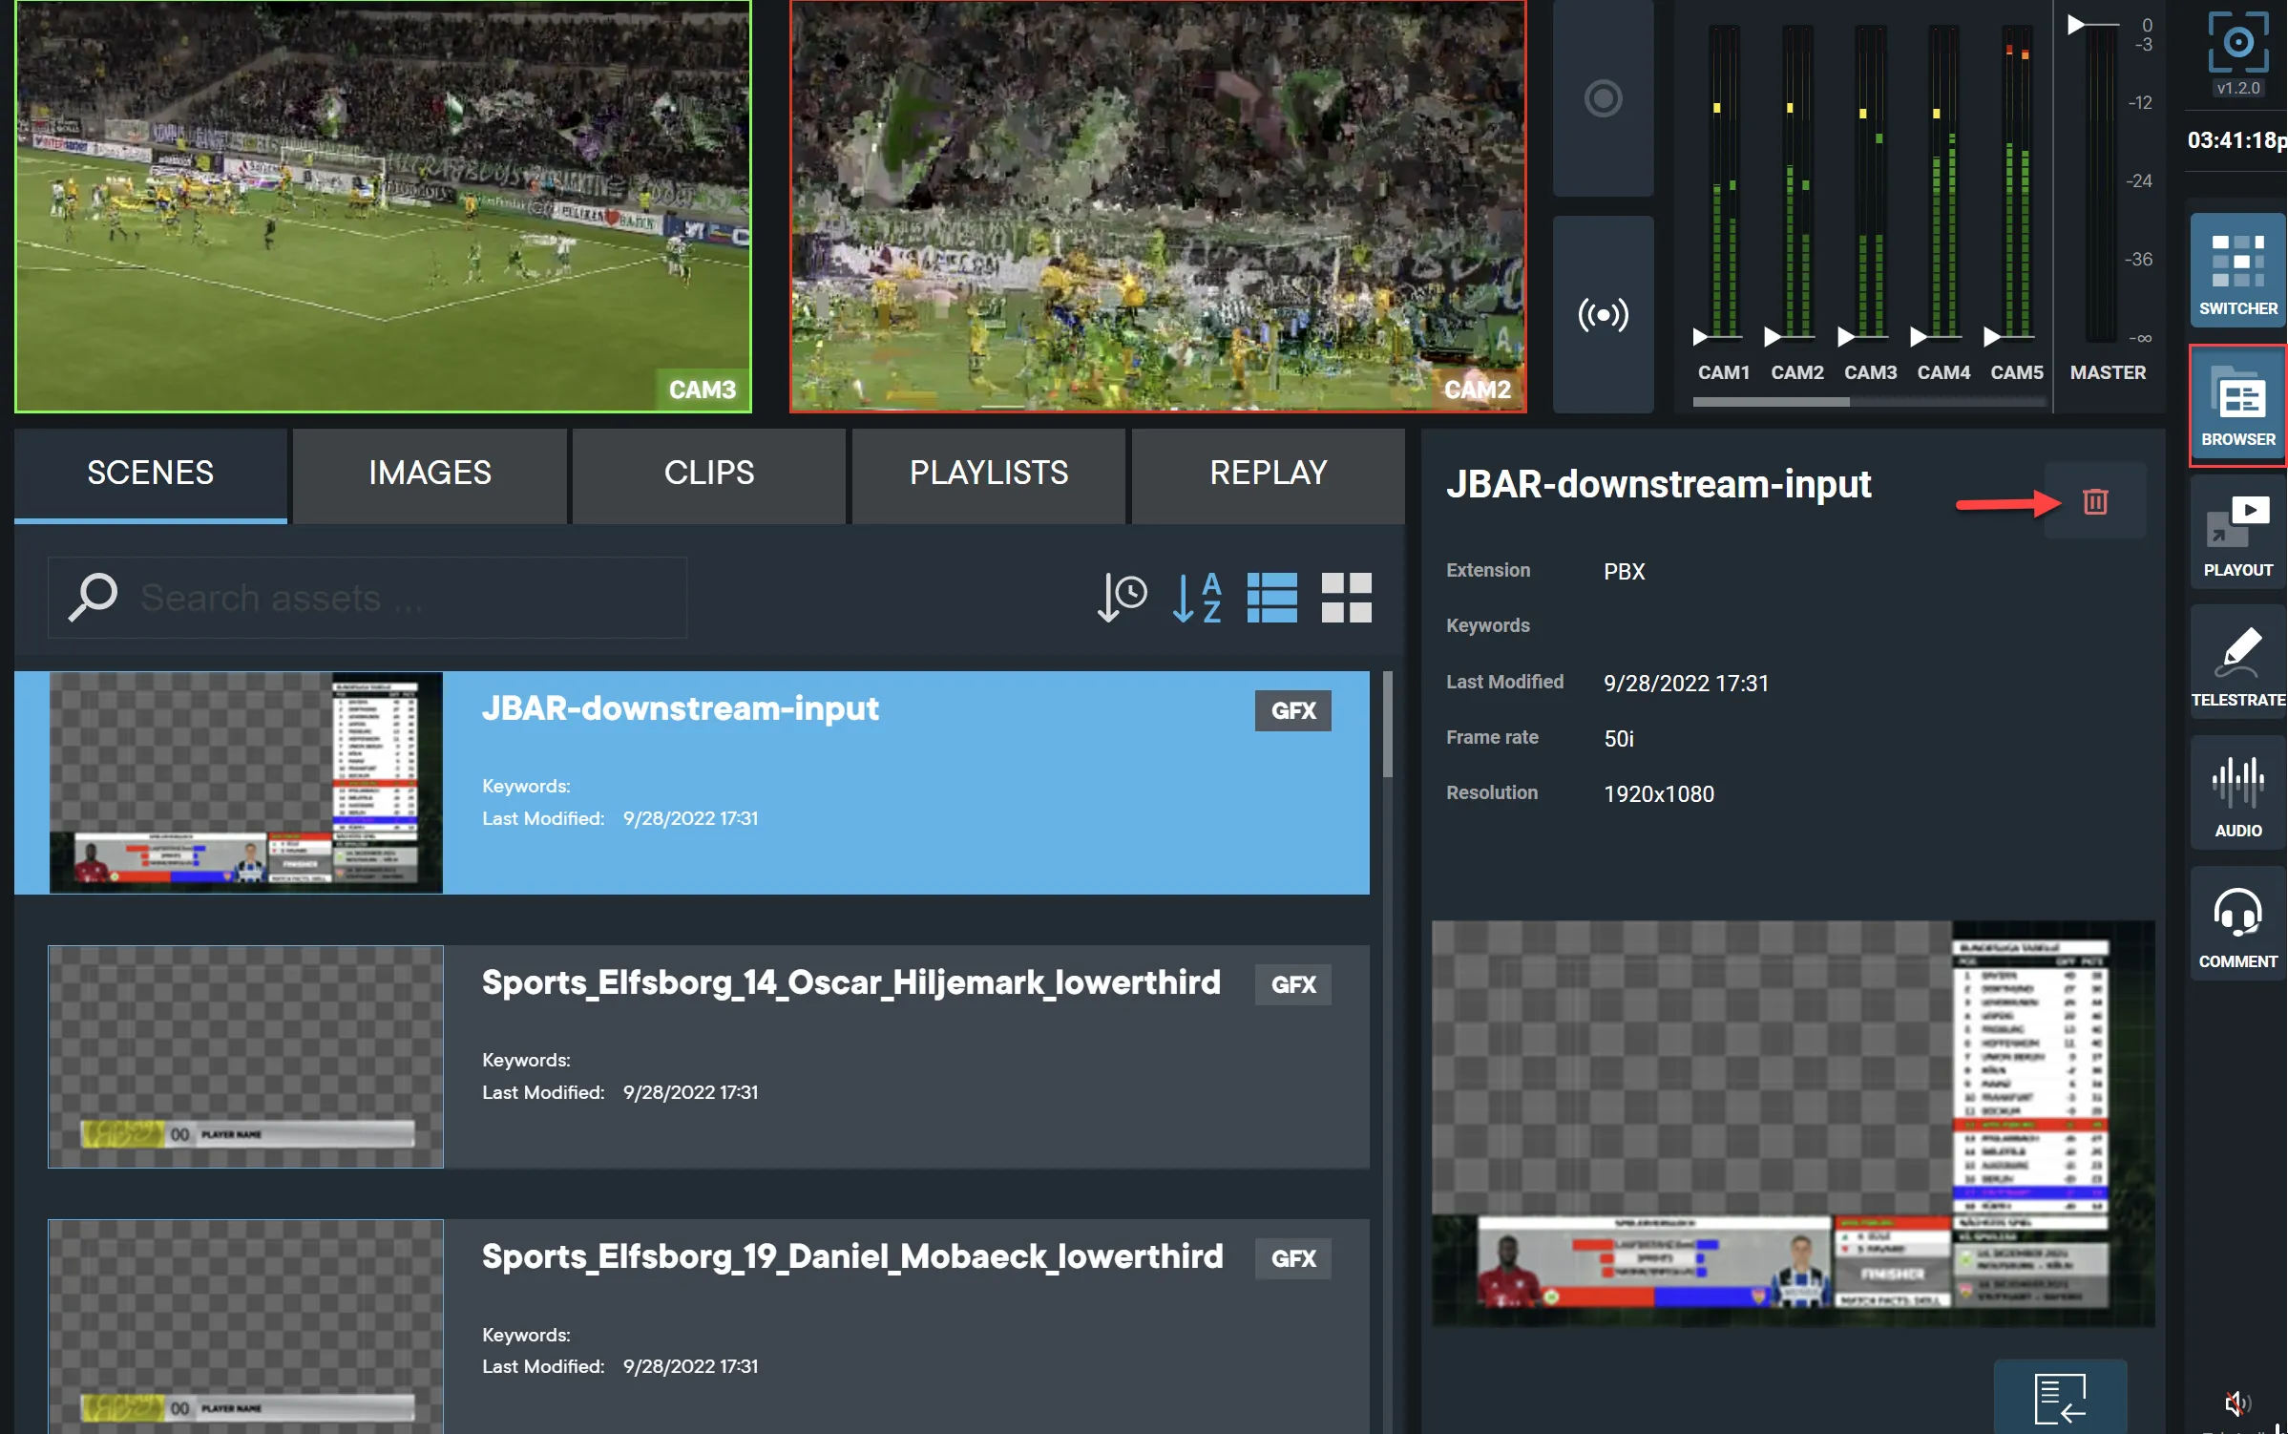Click the GFX badge on JBAR-downstream-input
The width and height of the screenshot is (2288, 1434).
click(x=1292, y=710)
